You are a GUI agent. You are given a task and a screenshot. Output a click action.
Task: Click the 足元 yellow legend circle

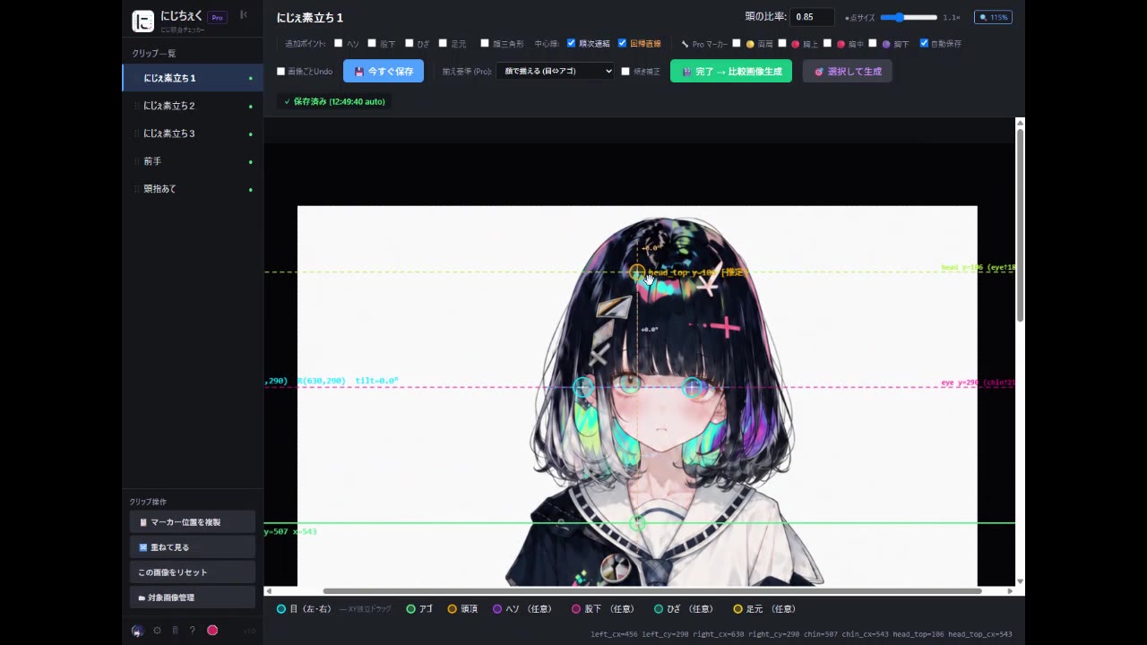tap(737, 609)
